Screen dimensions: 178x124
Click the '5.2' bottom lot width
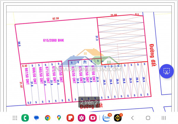point(29,103)
